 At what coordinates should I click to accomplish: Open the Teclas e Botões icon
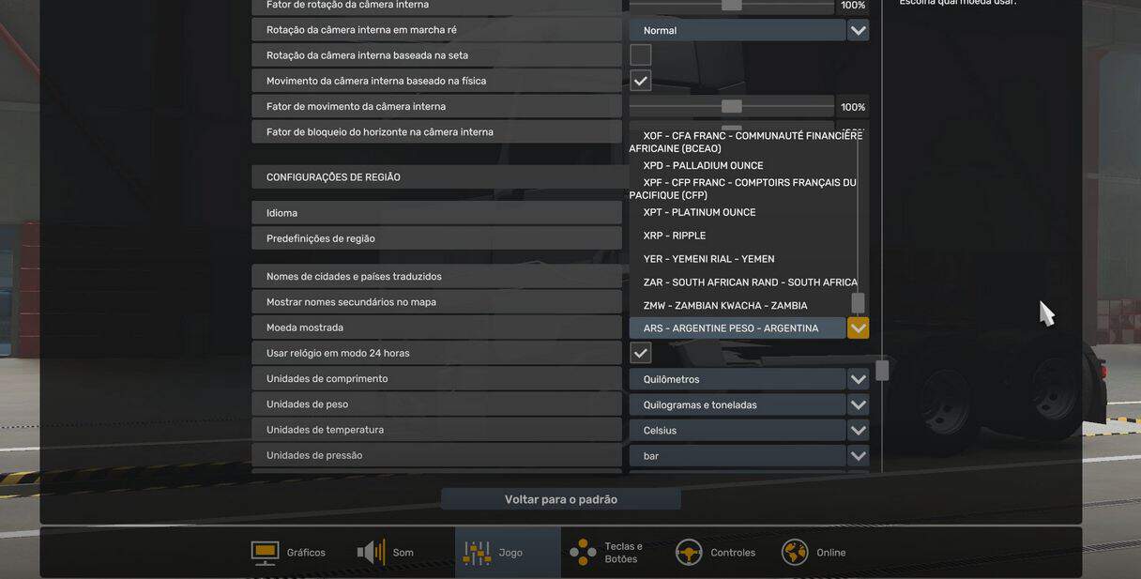[583, 553]
